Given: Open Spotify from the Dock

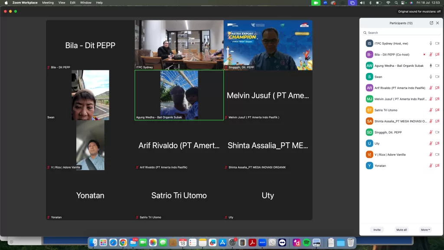Looking at the screenshot, I should pyautogui.click(x=307, y=243).
